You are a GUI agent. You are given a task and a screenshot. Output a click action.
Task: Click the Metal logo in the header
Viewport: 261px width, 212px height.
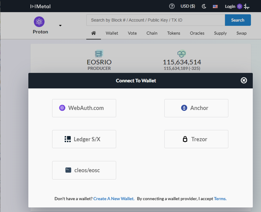click(41, 6)
